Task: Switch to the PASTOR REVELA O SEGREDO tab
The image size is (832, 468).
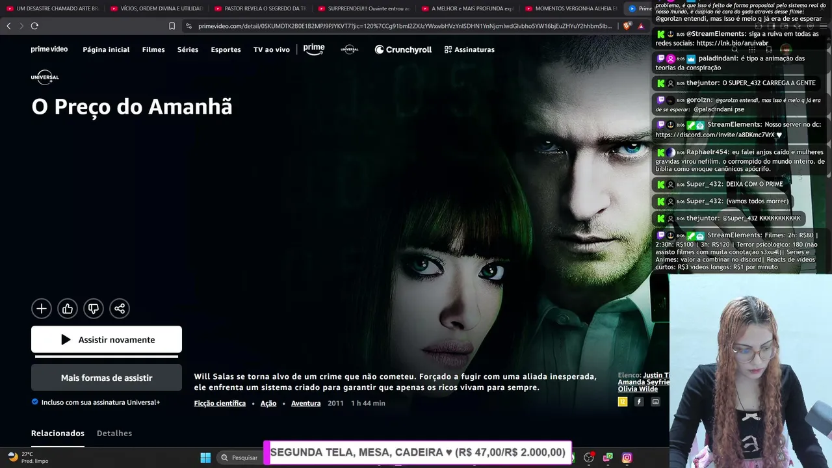Action: point(260,8)
